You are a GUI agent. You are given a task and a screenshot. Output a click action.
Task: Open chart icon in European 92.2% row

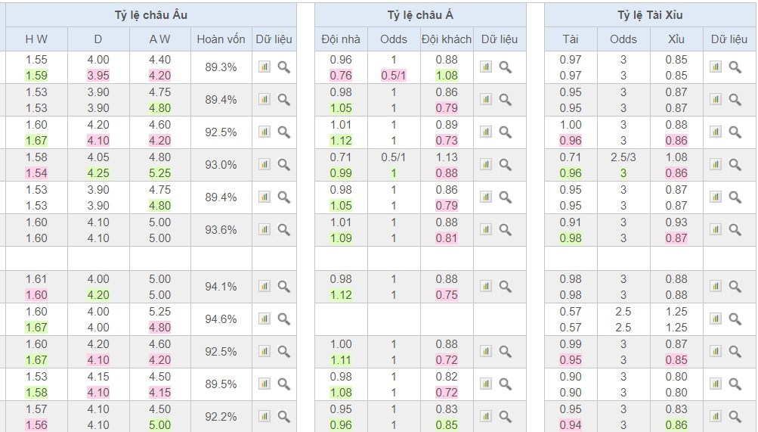click(x=264, y=417)
